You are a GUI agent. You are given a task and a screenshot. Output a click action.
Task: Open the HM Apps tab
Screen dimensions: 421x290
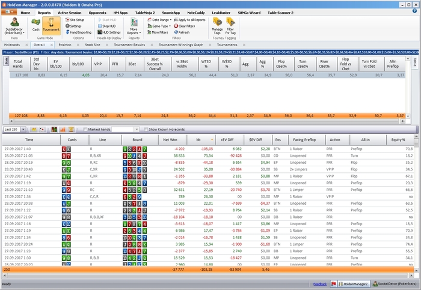[120, 13]
